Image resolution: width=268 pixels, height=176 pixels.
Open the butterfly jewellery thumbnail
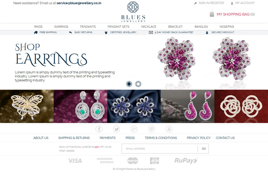pyautogui.click(x=27, y=106)
